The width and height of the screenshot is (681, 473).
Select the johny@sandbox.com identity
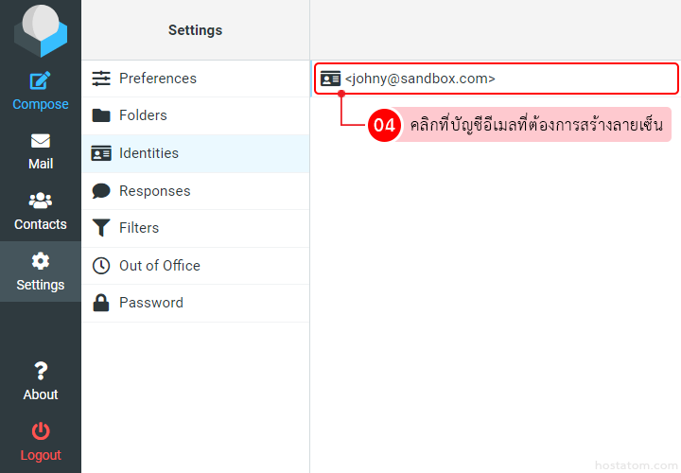[x=420, y=79]
